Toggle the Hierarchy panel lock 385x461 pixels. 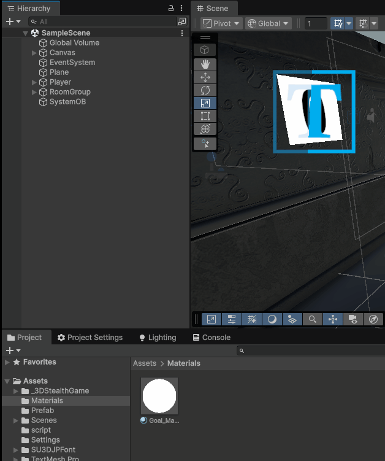[171, 9]
